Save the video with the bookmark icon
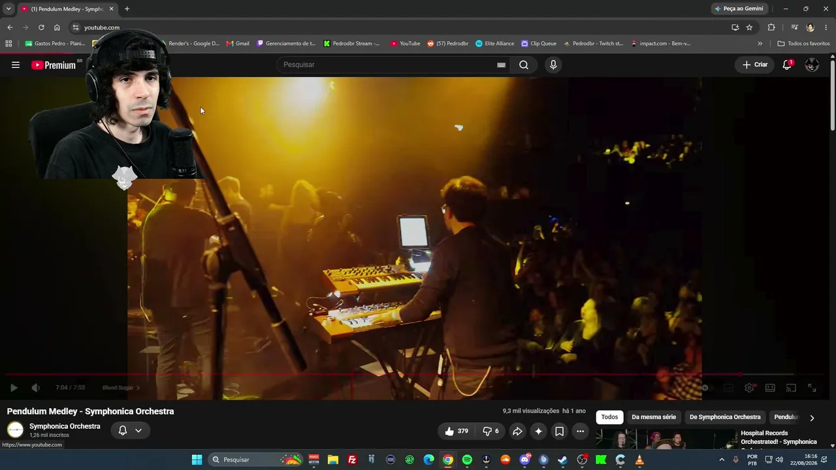Screen dimensions: 836x470 pos(559,431)
